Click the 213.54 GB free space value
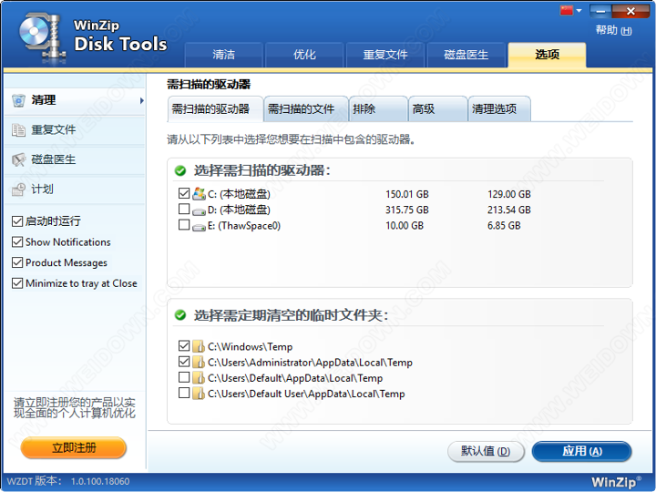This screenshot has height=492, width=656. pos(509,210)
